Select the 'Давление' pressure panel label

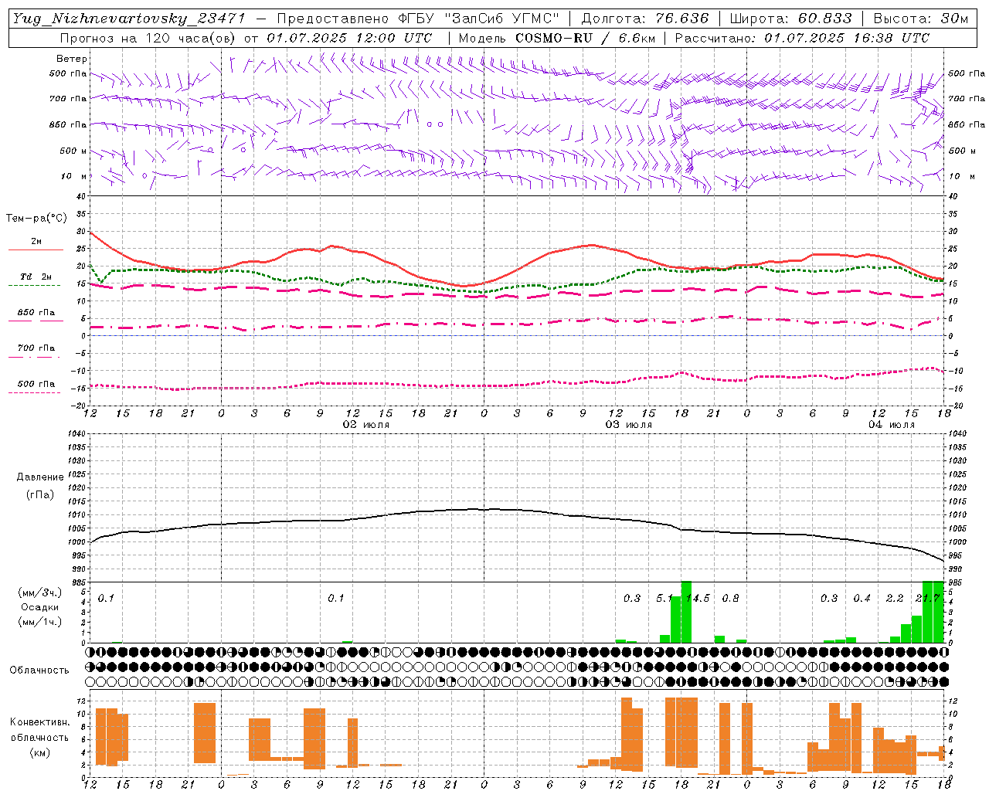[x=40, y=477]
